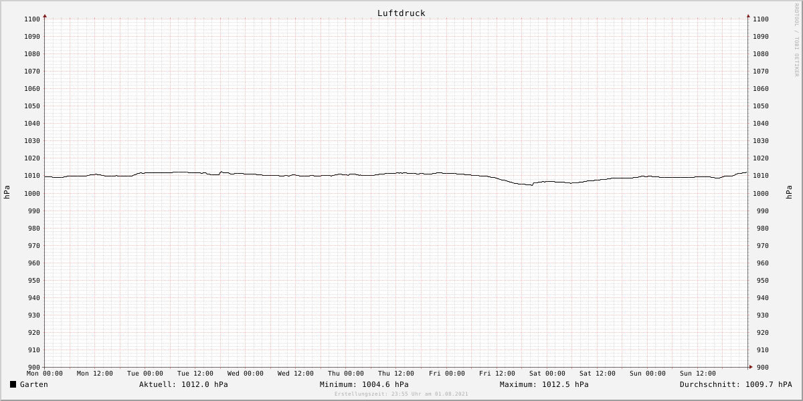This screenshot has height=401, width=803.
Task: Click the Minimum: 1004.6 hPa value
Action: (364, 384)
